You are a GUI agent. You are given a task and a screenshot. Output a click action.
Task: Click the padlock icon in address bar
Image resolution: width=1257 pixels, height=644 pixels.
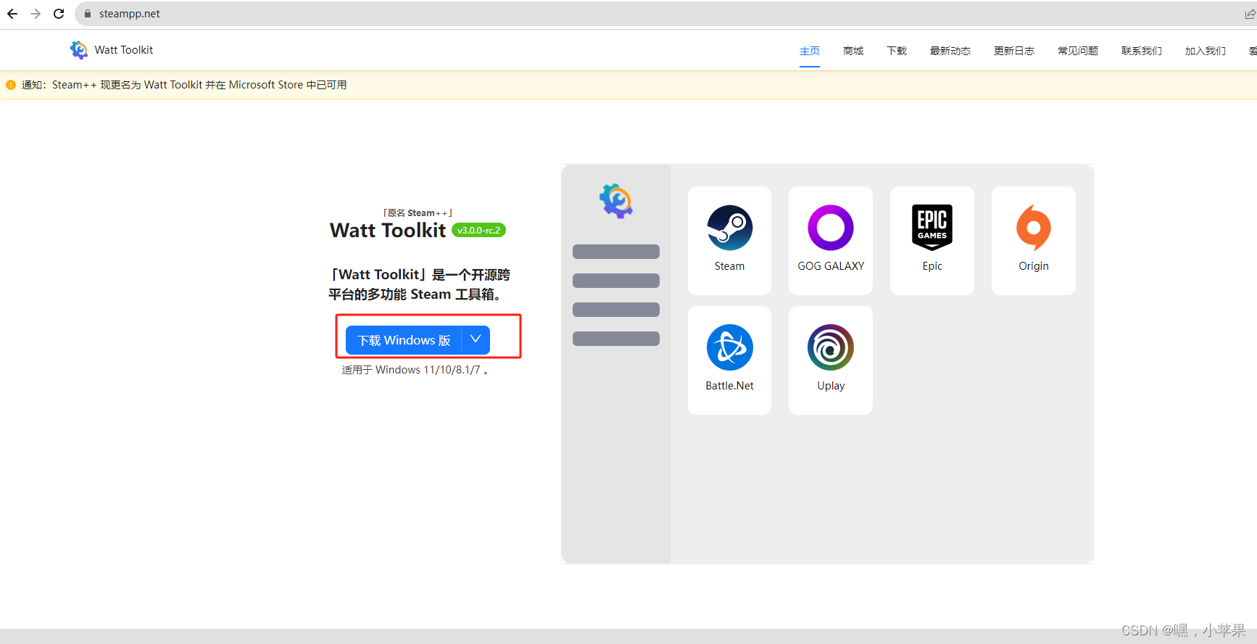[88, 14]
